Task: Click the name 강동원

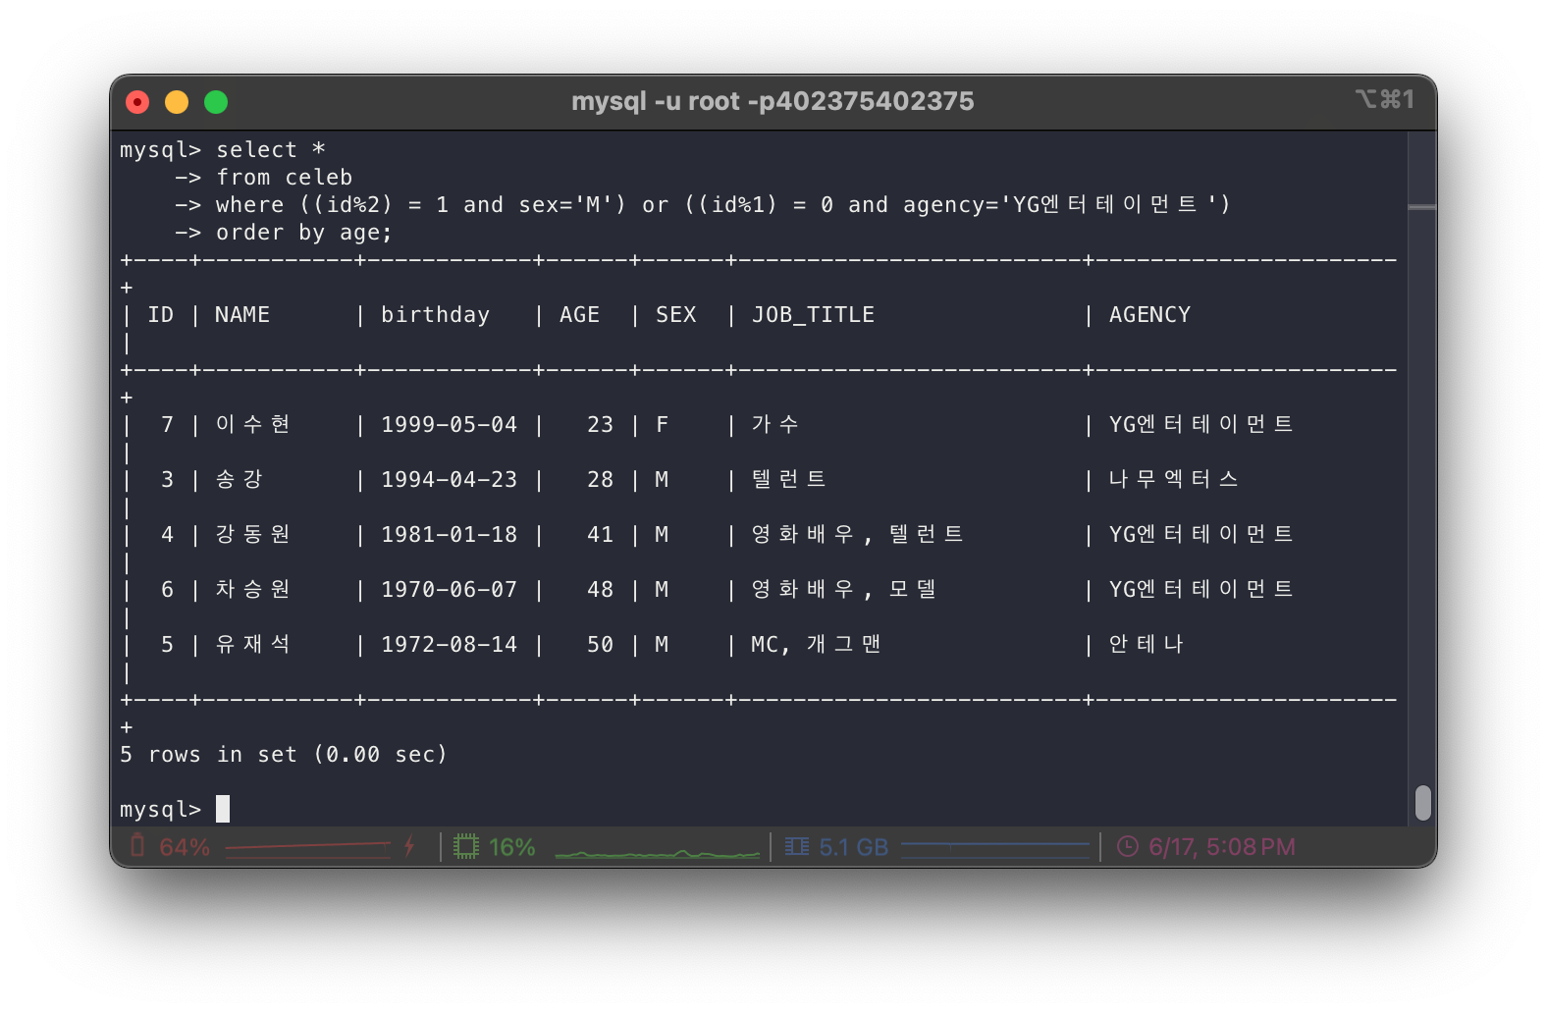Action: (252, 534)
